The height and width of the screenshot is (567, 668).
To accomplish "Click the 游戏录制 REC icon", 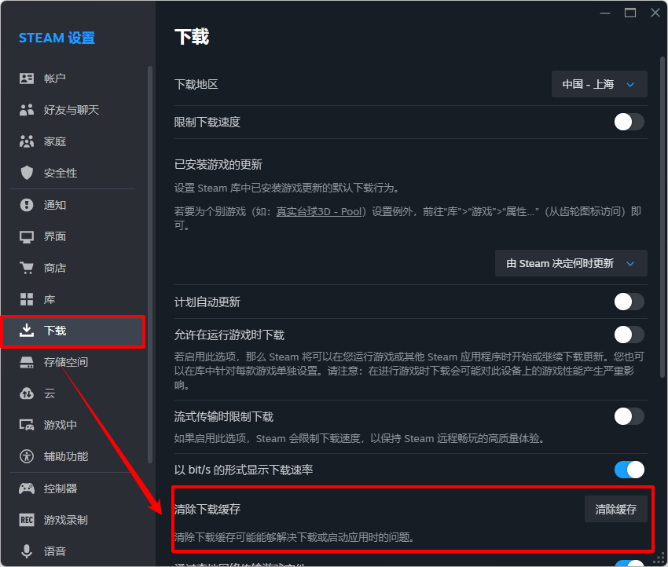I will click(27, 520).
